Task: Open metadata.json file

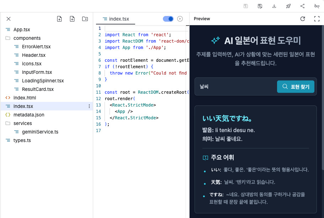Action: pyautogui.click(x=29, y=115)
